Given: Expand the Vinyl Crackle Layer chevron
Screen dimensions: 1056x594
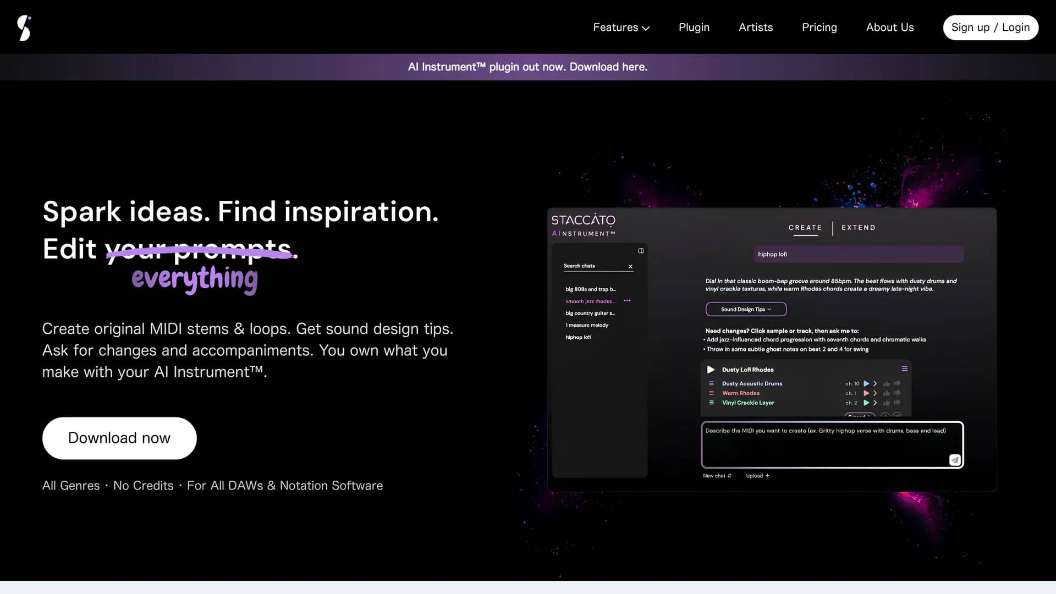Looking at the screenshot, I should (875, 403).
